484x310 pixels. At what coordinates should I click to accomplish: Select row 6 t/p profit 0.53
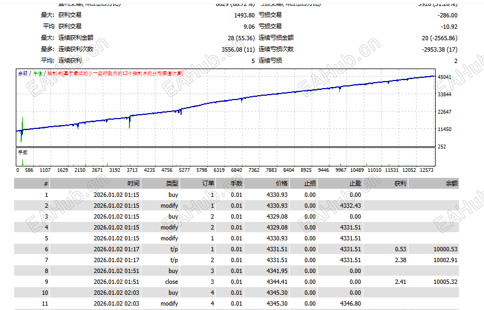[400, 249]
